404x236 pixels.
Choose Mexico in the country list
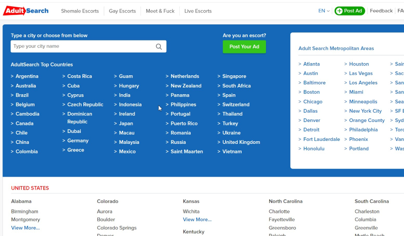127,151
